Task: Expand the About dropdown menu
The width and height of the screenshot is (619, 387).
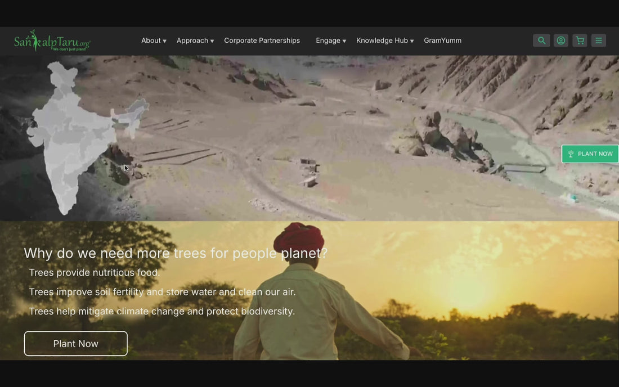Action: point(154,40)
